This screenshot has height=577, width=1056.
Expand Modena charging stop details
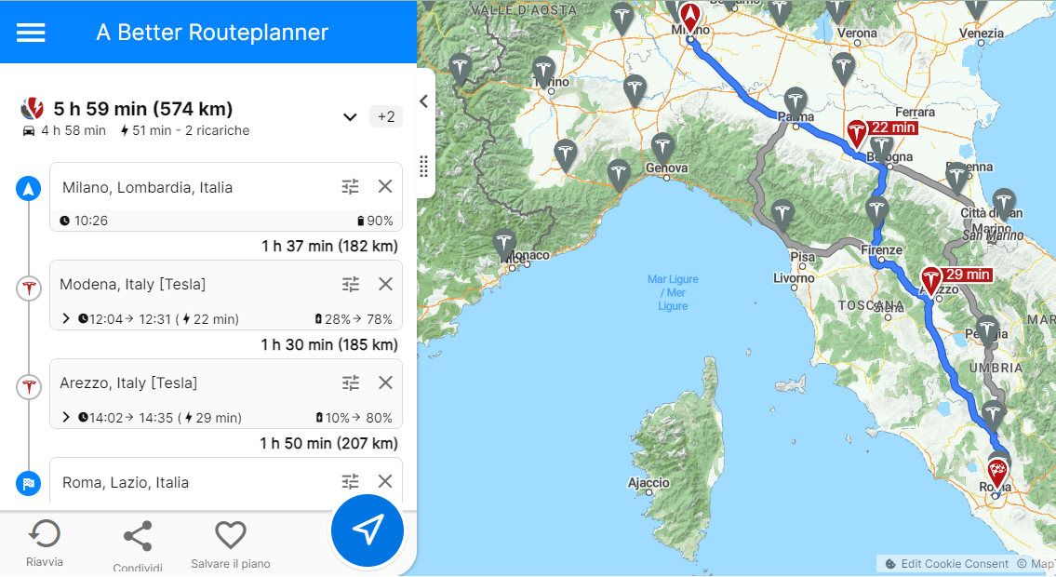point(66,318)
